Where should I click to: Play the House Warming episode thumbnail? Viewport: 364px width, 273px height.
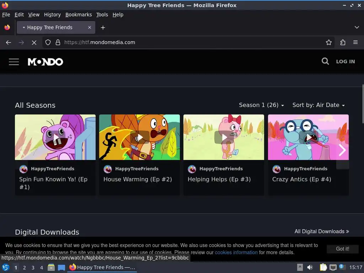point(139,137)
